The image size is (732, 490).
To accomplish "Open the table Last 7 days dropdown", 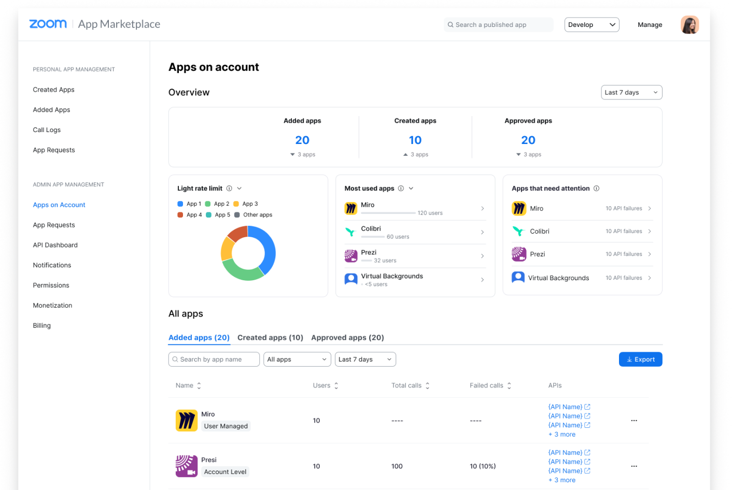I will click(365, 359).
